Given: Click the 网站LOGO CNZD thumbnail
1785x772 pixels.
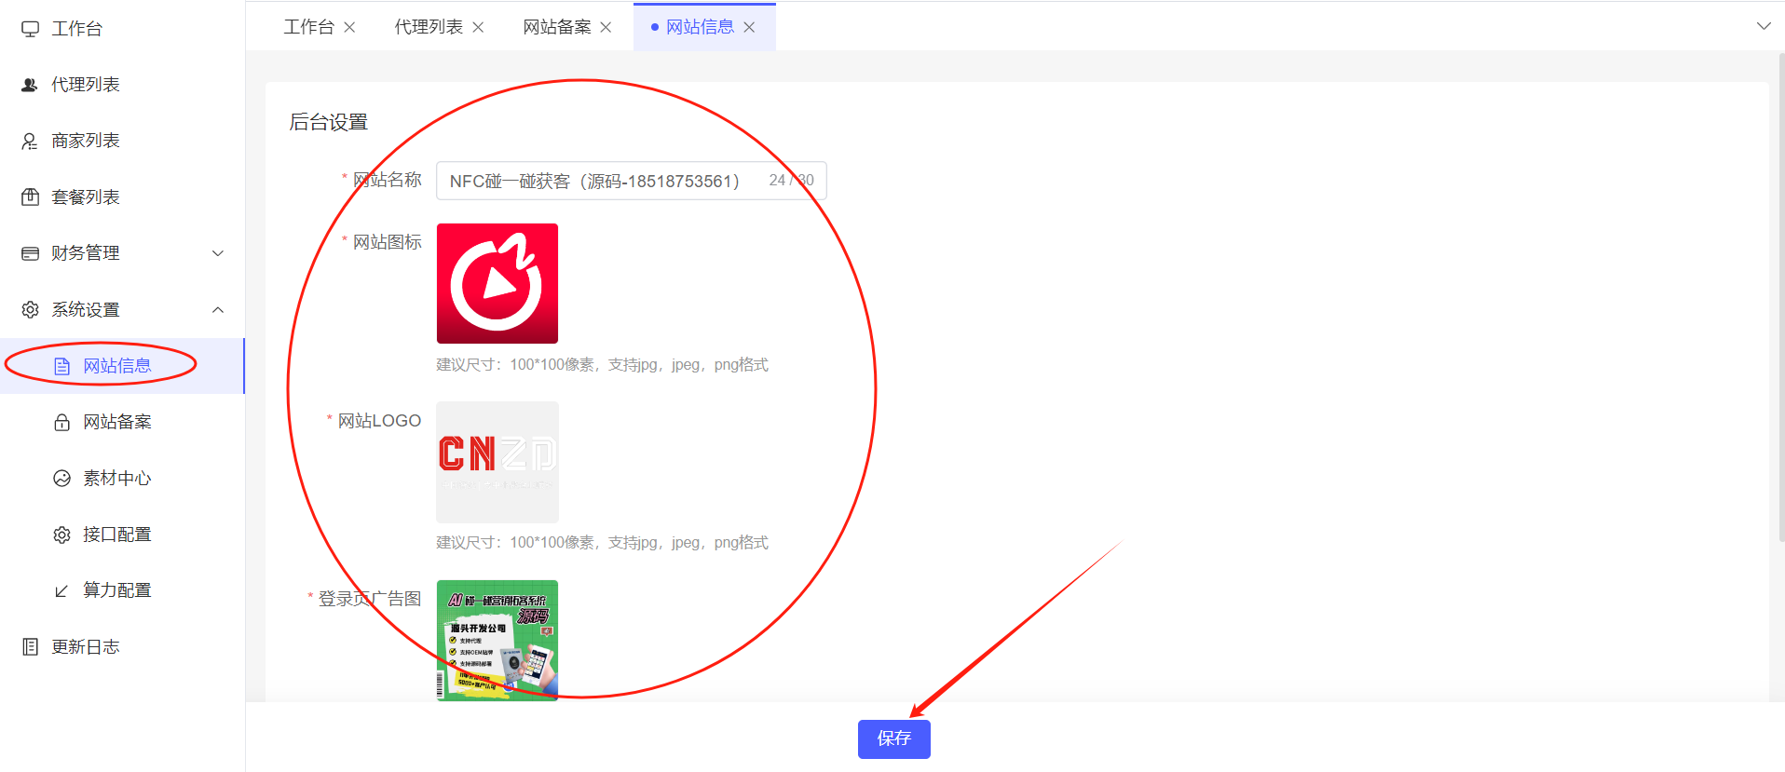Looking at the screenshot, I should point(497,462).
